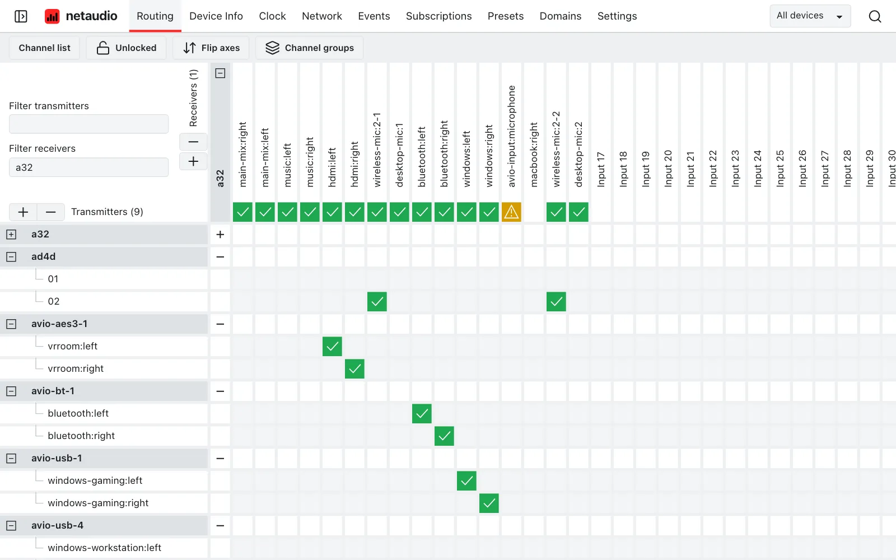
Task: Flip the routing matrix axes
Action: pyautogui.click(x=211, y=48)
